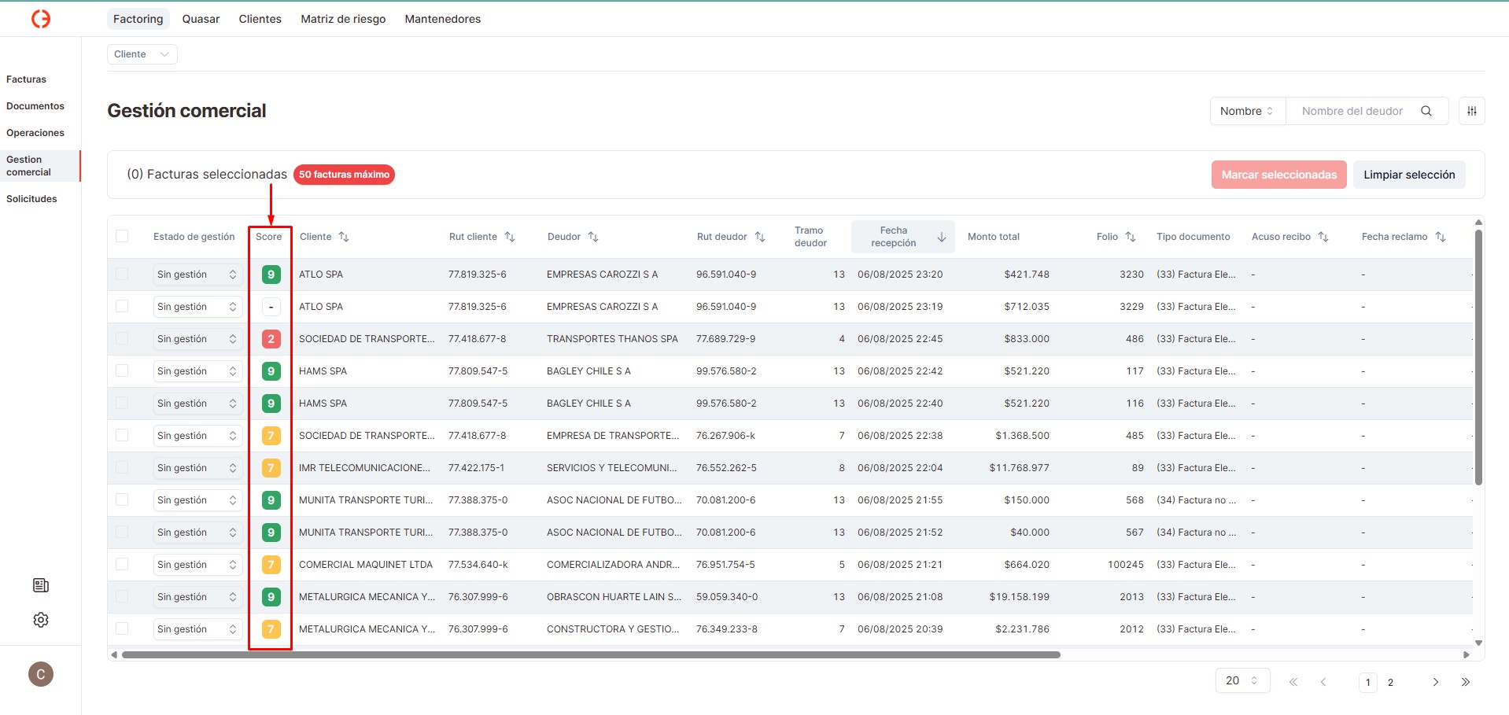Screen dimensions: 1509x715
Task: Toggle the select-all header checkbox
Action: [x=122, y=236]
